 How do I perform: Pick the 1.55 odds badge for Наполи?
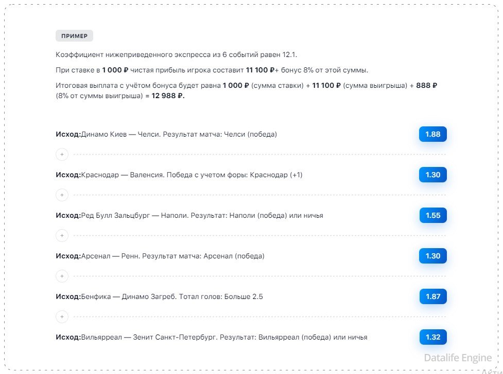tap(432, 215)
